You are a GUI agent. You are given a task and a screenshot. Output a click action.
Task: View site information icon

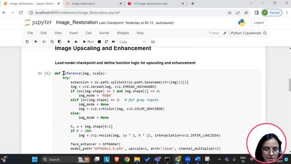pyautogui.click(x=31, y=13)
